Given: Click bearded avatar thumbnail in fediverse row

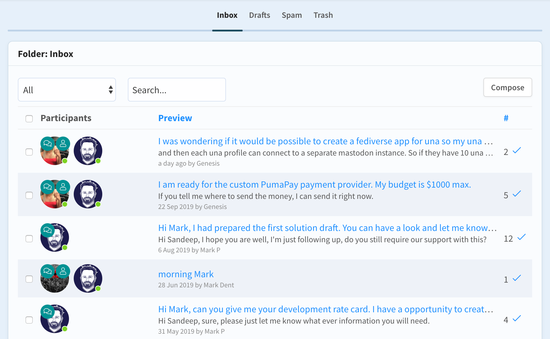Looking at the screenshot, I should [88, 151].
